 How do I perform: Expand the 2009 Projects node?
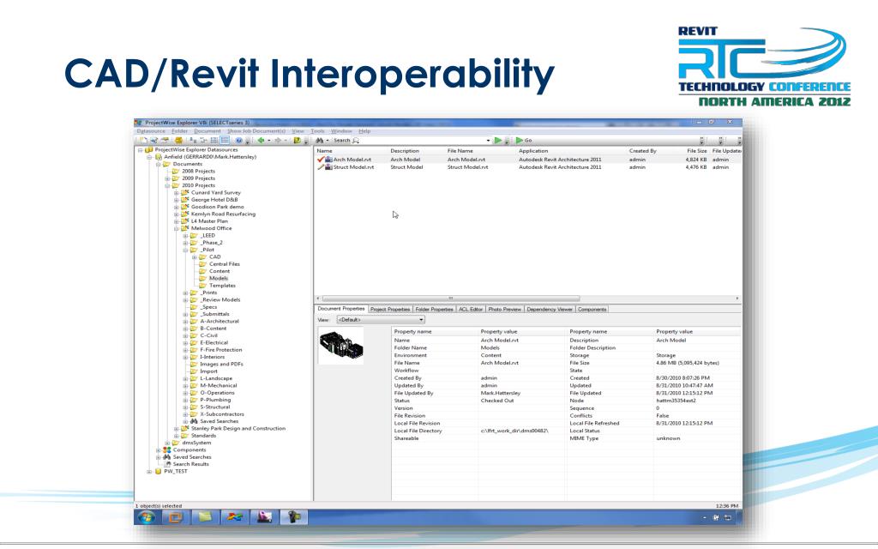(167, 178)
